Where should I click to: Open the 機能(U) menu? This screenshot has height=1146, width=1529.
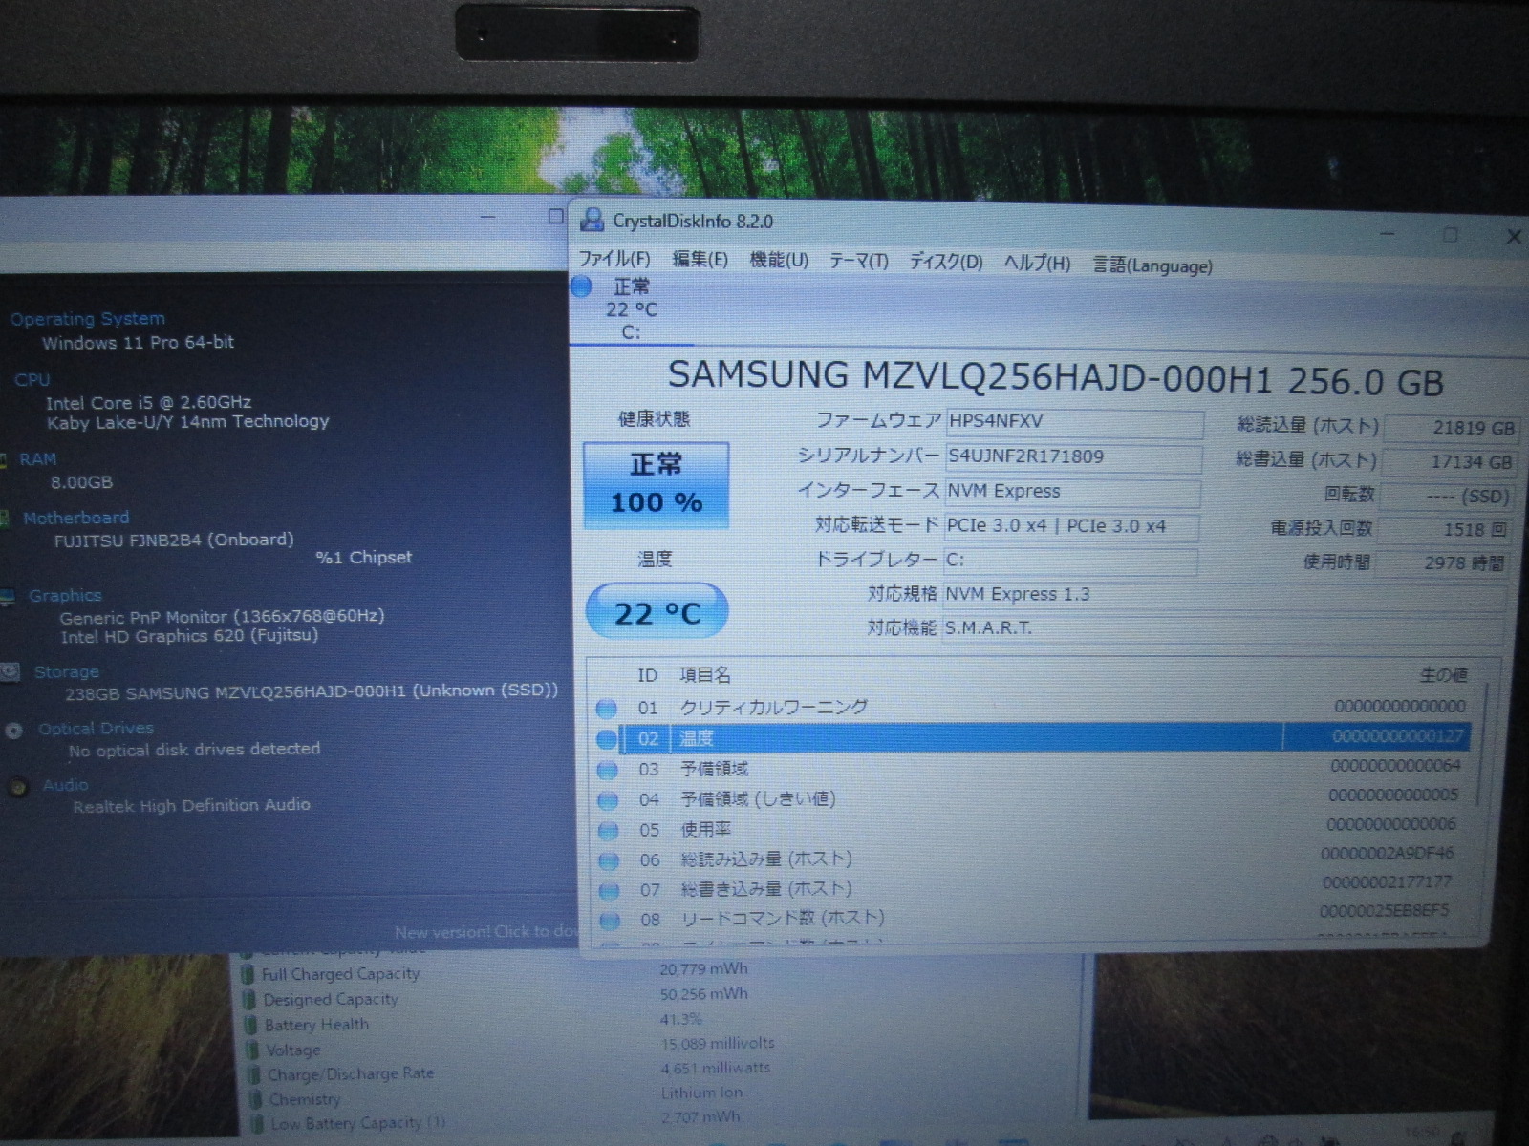(x=778, y=260)
